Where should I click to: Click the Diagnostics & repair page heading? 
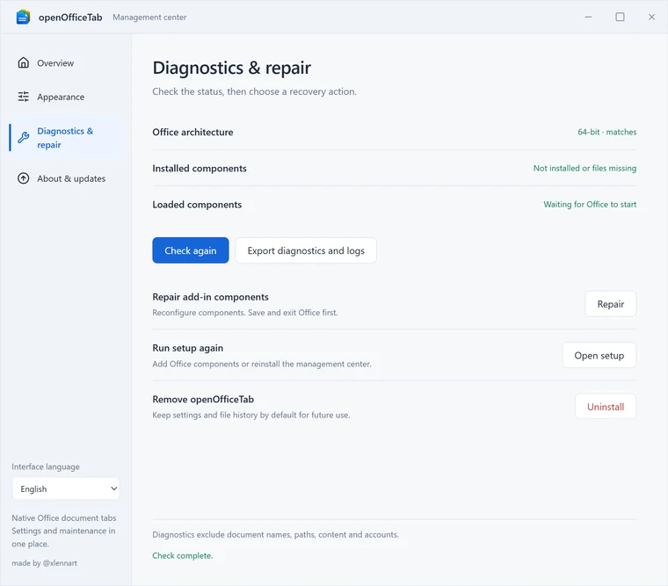point(232,69)
